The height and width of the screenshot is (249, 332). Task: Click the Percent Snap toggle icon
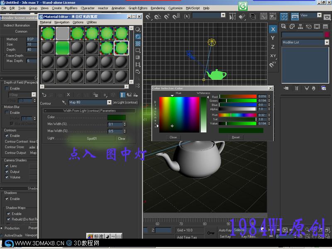(167, 16)
